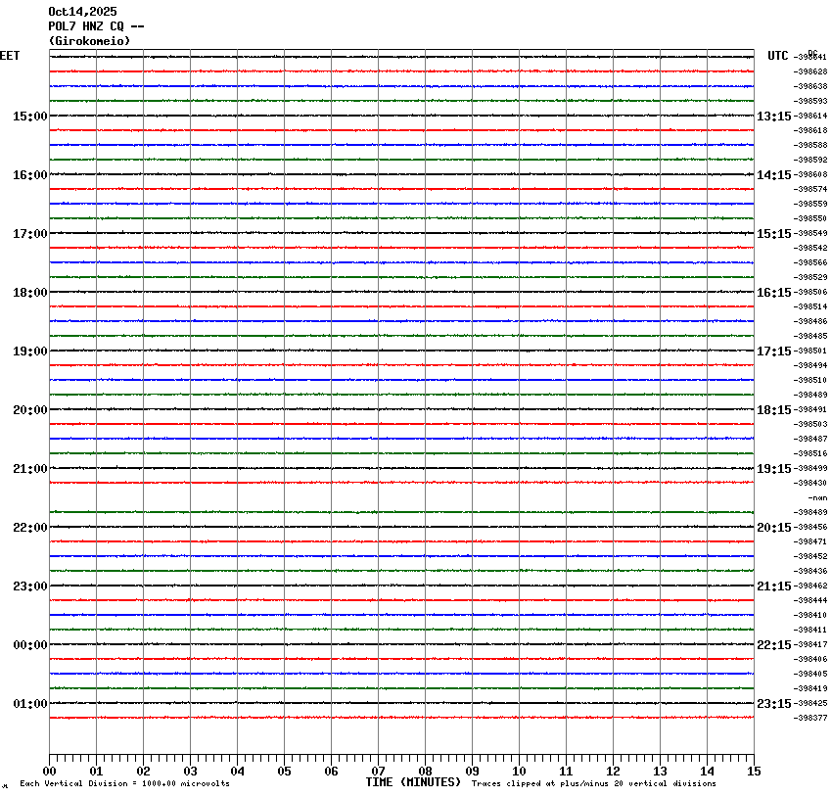The height and width of the screenshot is (797, 832).
Task: Select the 15:00 EET time label
Action: tap(29, 117)
